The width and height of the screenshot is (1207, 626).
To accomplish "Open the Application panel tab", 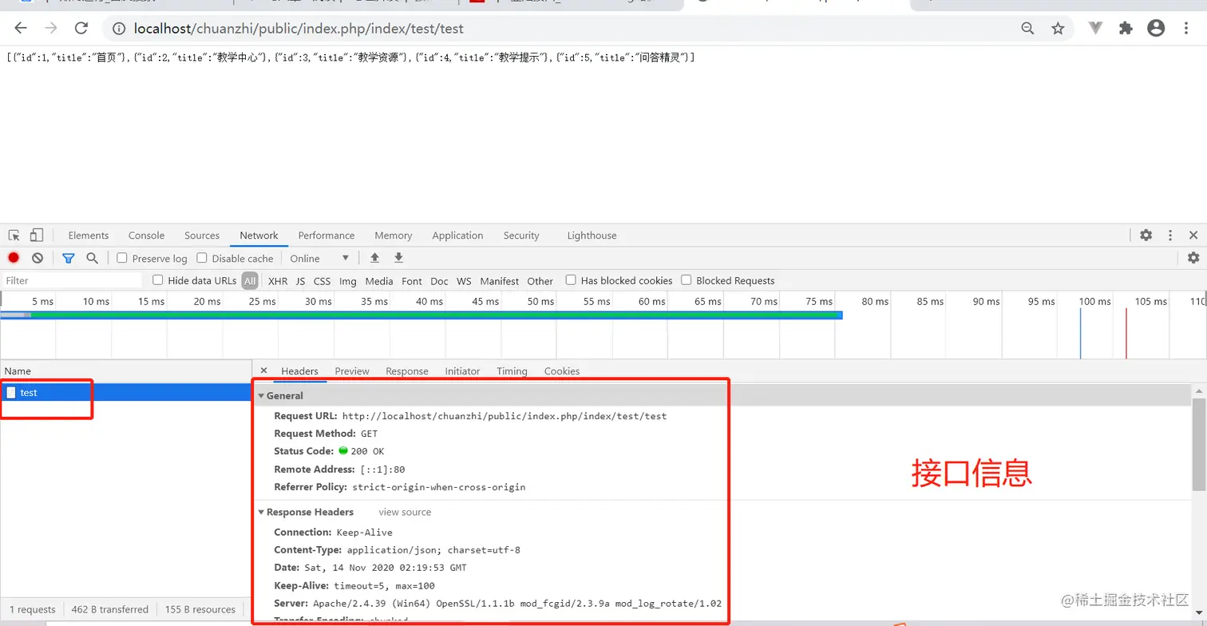I will (x=457, y=236).
